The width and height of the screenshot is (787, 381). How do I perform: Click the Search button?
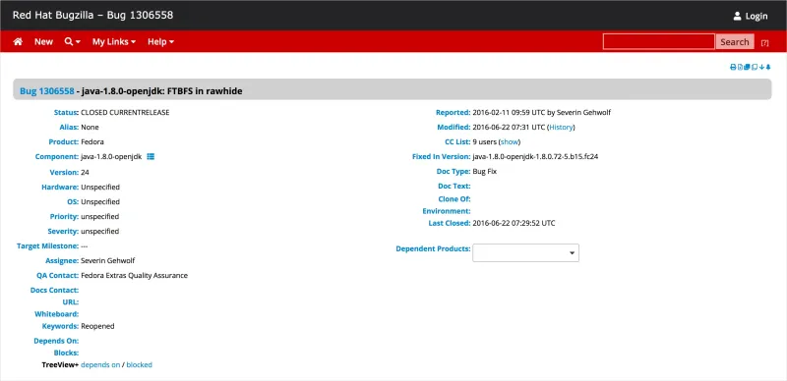pos(734,41)
